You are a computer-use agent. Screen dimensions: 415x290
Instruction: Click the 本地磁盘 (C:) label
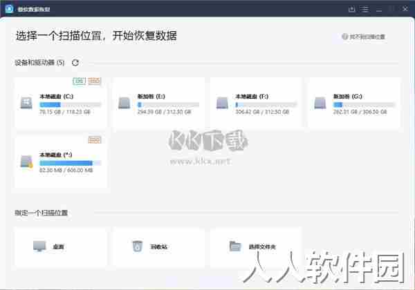tap(57, 97)
